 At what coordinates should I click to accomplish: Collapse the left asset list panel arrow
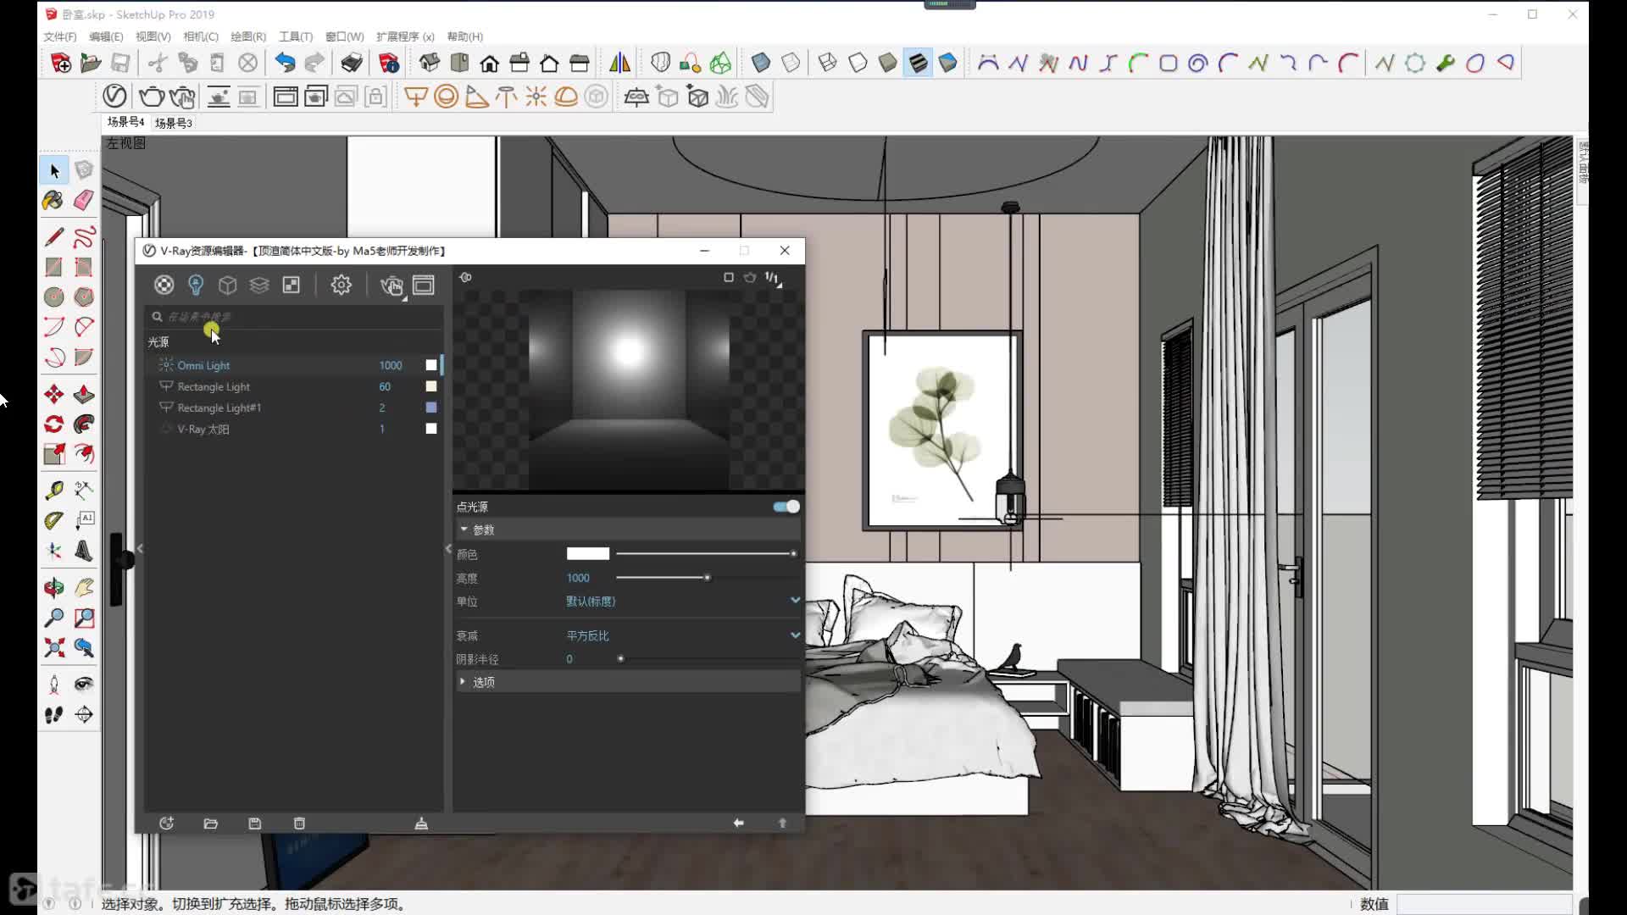click(x=140, y=549)
